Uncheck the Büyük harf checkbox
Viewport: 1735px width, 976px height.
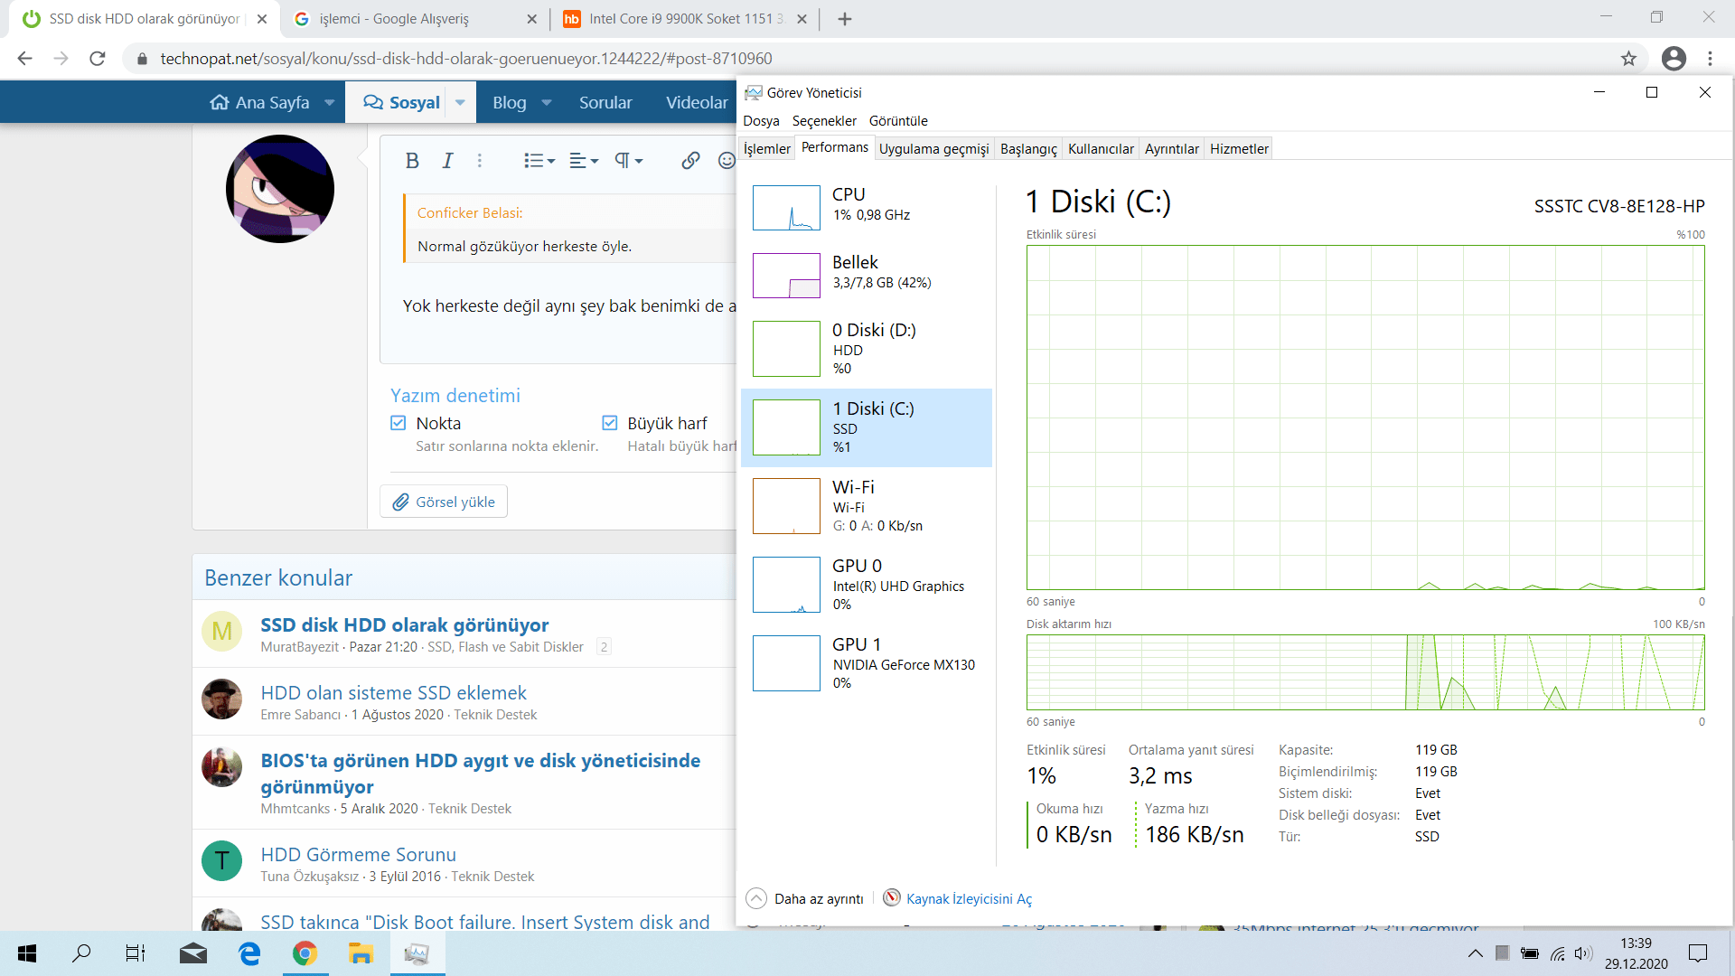610,423
